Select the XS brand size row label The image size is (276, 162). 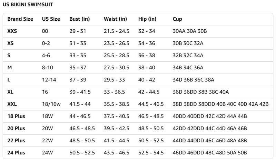click(x=10, y=43)
